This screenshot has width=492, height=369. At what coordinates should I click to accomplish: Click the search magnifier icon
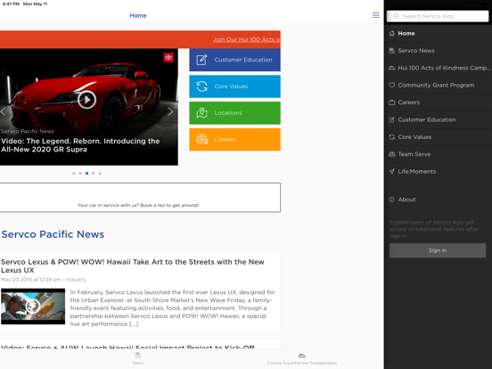click(x=396, y=16)
